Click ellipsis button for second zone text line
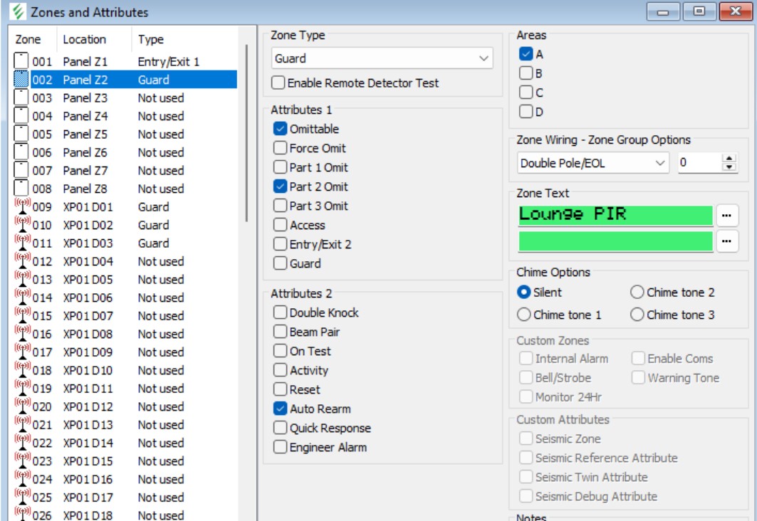This screenshot has height=521, width=757. pyautogui.click(x=726, y=241)
